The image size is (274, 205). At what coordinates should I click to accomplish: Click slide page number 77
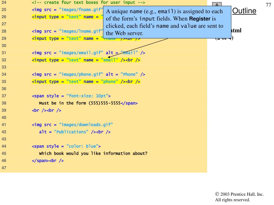(268, 5)
